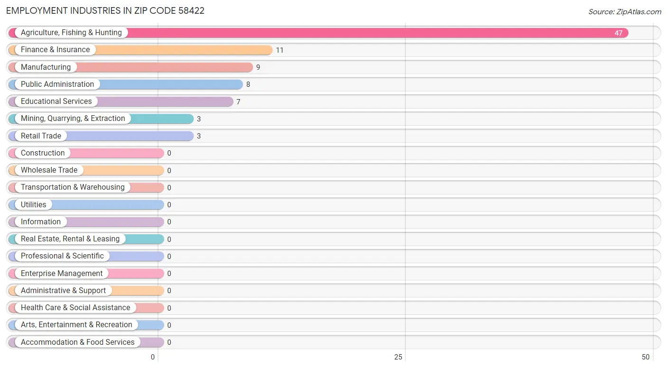Click the Manufacturing bar label
Image resolution: width=667 pixels, height=368 pixels.
coord(46,67)
